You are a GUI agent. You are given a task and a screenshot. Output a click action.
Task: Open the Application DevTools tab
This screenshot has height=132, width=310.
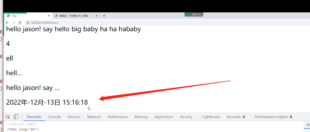tap(164, 117)
